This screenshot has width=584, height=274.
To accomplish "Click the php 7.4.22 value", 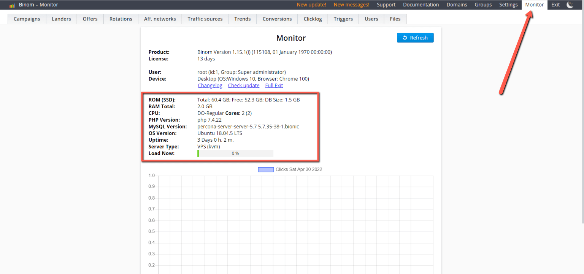I will [x=209, y=120].
